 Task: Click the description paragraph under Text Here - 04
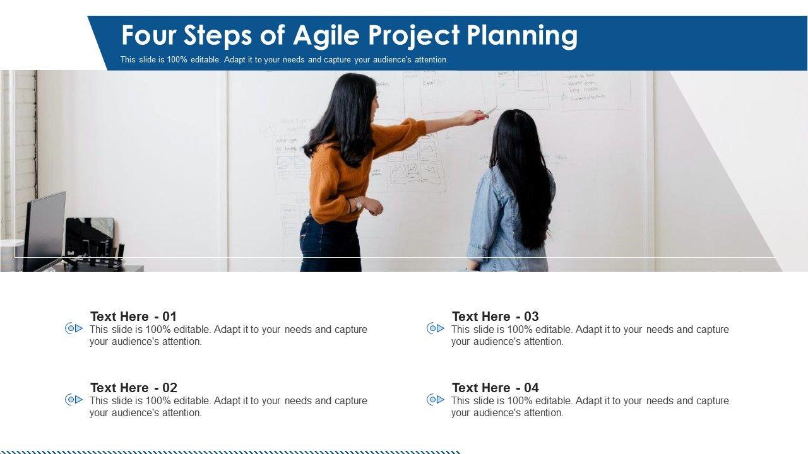click(590, 407)
